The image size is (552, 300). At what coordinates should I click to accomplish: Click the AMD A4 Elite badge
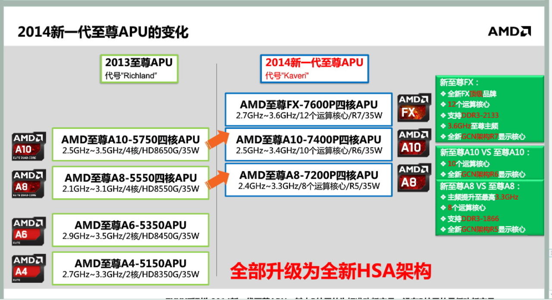[x=29, y=268]
